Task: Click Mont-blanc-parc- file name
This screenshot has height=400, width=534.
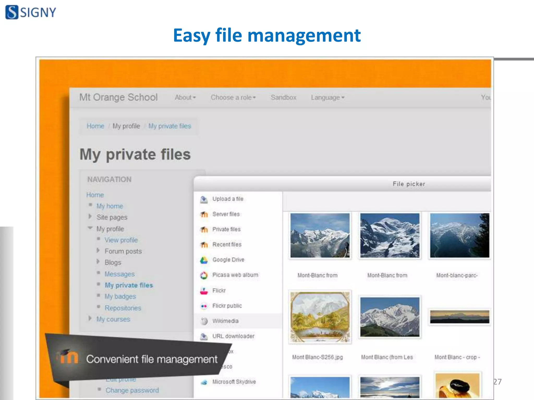Action: coord(457,275)
